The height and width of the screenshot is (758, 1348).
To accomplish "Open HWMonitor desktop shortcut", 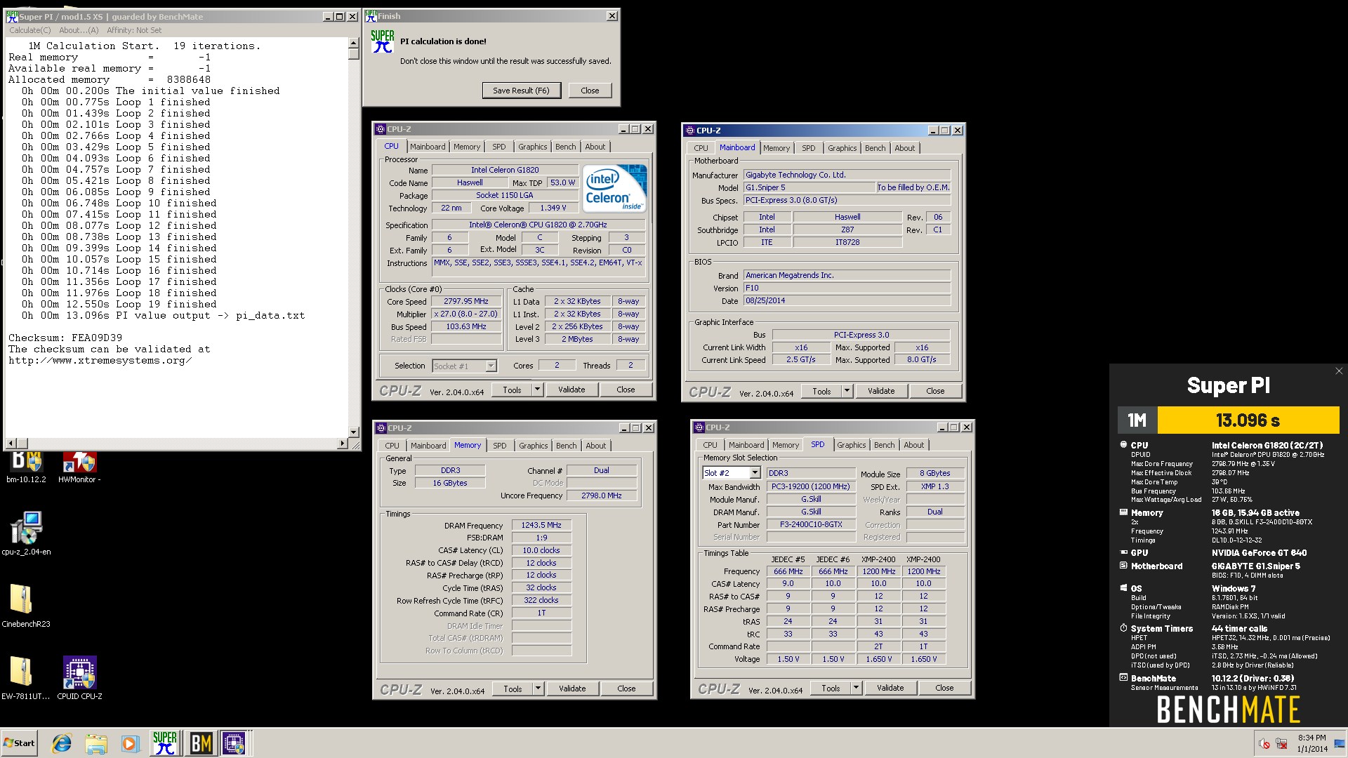I will pos(79,467).
